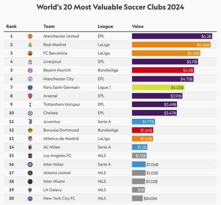Click the FC Barcelona club crest

point(30,53)
